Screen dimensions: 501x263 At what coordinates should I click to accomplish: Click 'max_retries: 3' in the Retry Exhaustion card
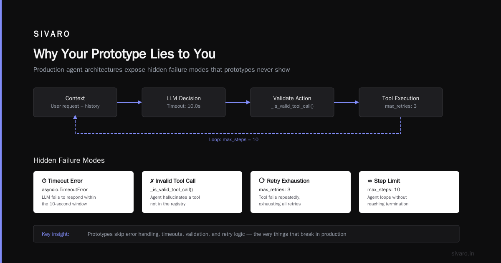click(x=275, y=190)
